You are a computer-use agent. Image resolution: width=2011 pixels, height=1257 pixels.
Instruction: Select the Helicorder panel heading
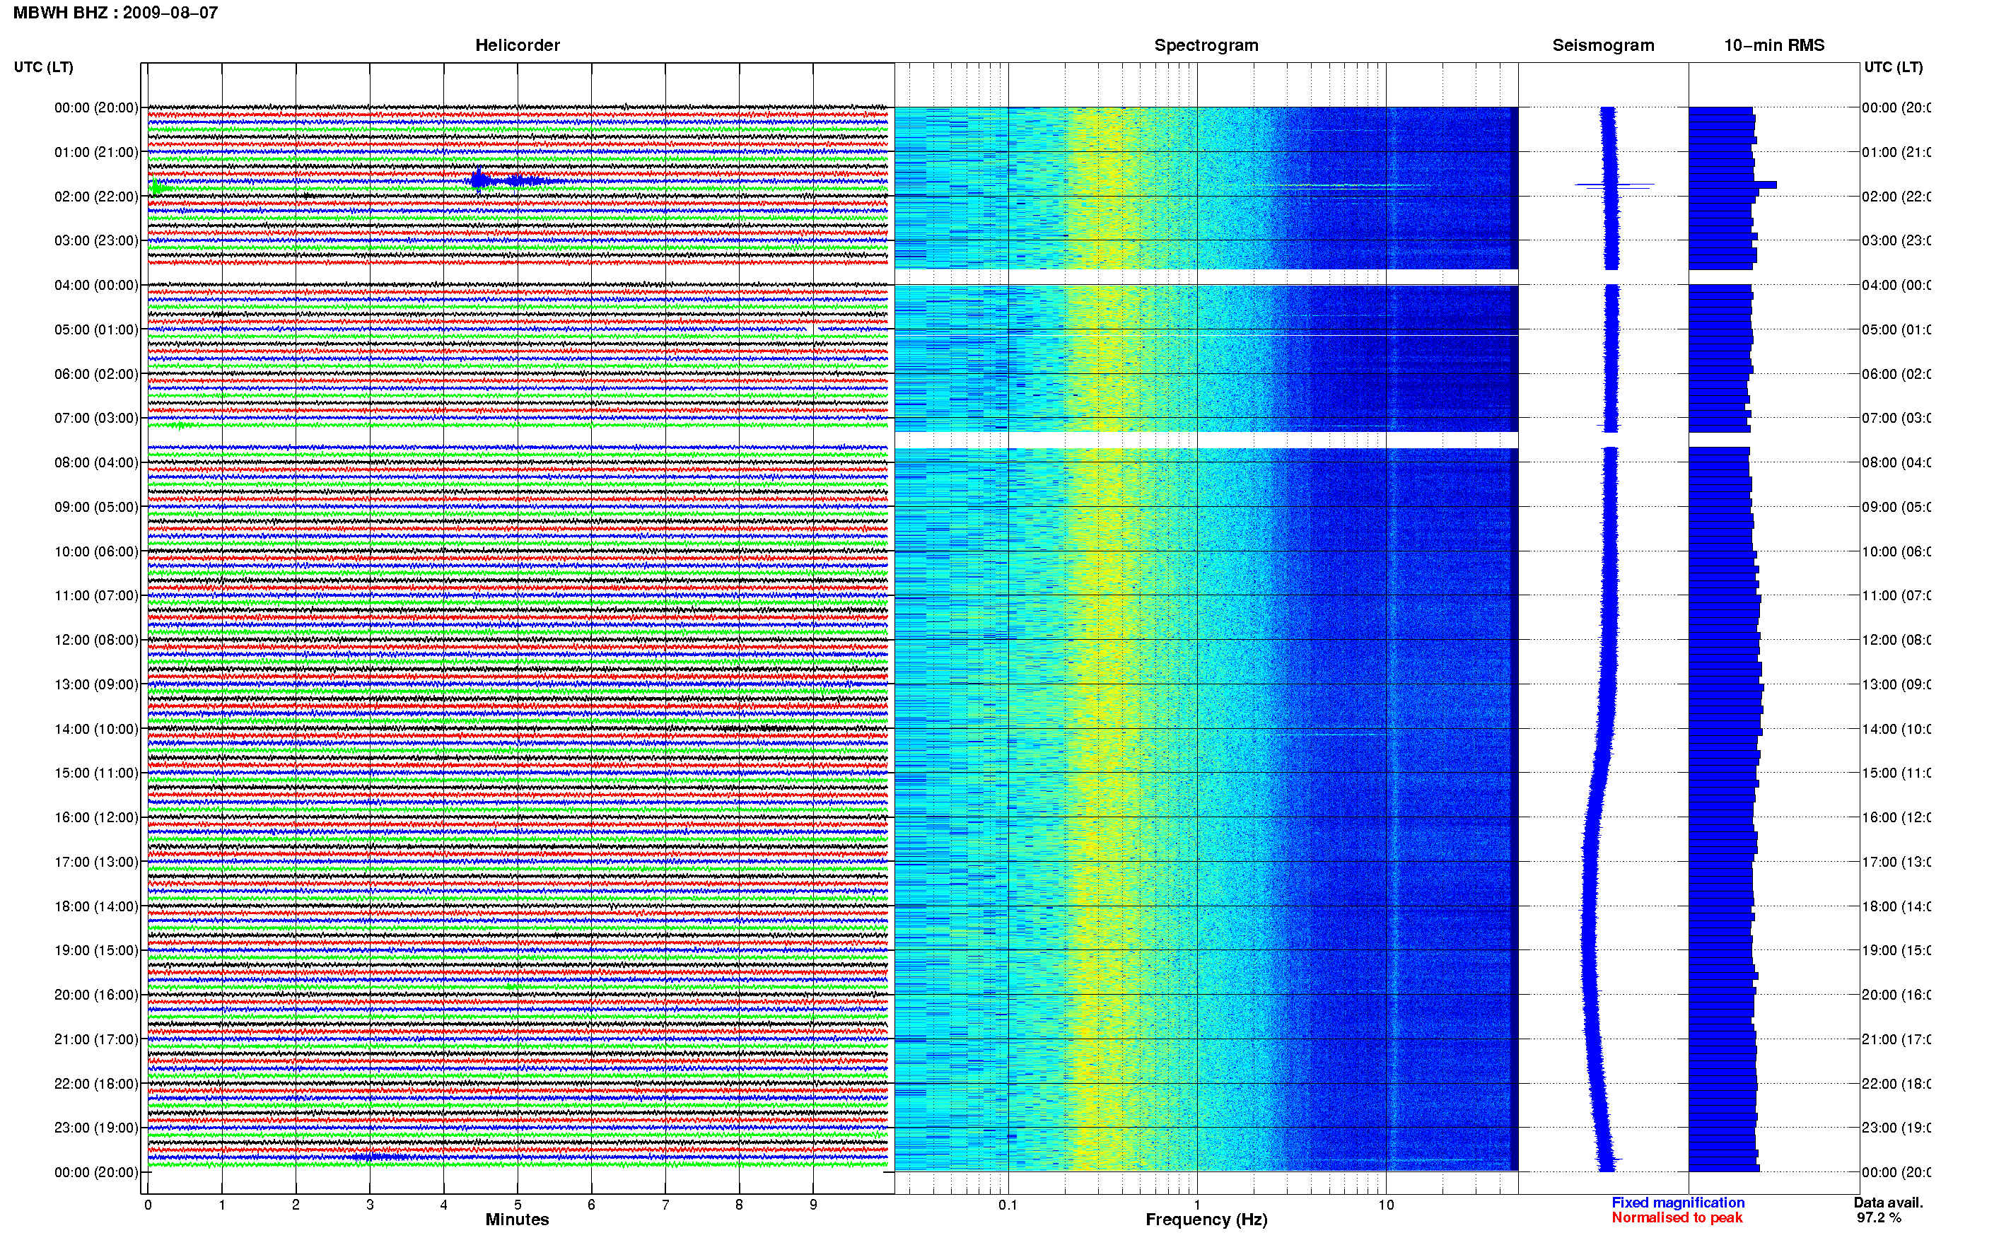517,45
